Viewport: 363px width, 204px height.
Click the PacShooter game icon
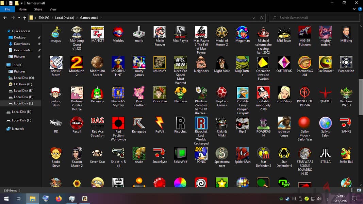tap(325, 63)
